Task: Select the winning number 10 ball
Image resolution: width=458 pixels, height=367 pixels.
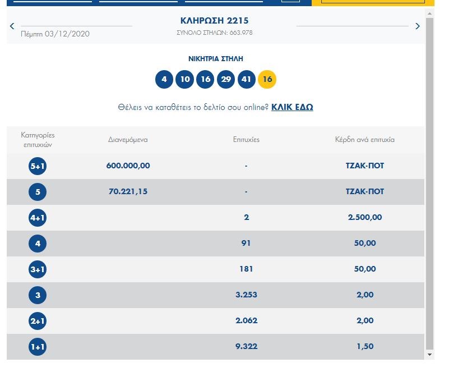Action: (x=185, y=79)
